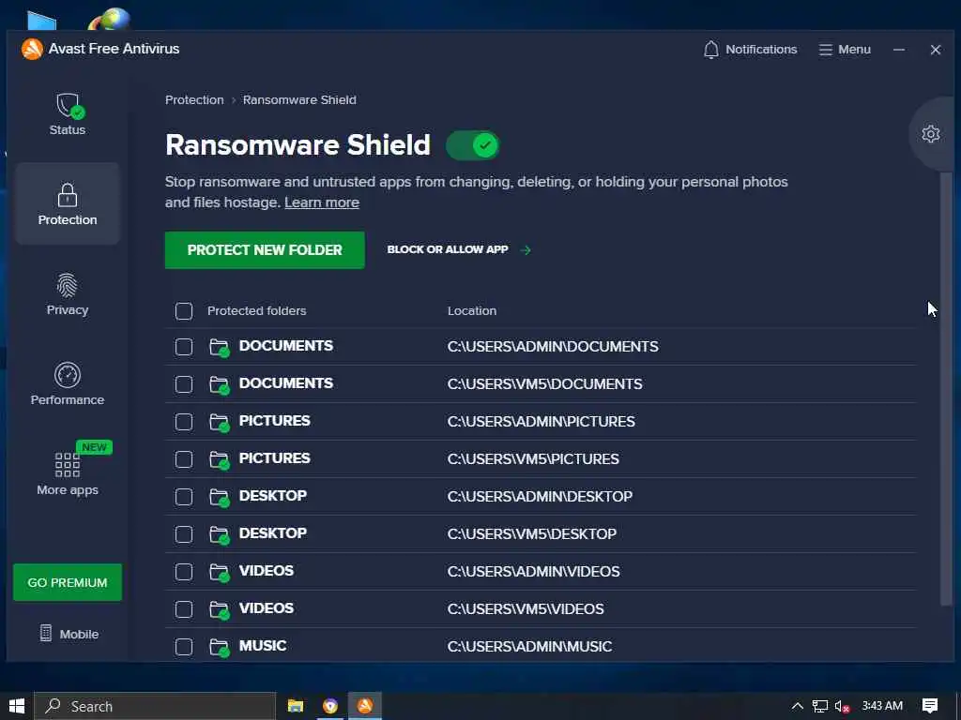Click the taskbar Search box
Image resolution: width=961 pixels, height=720 pixels.
(155, 706)
